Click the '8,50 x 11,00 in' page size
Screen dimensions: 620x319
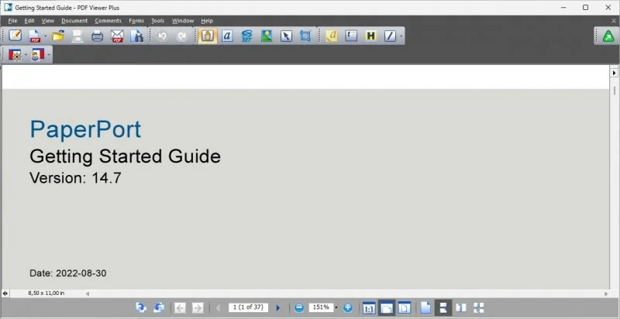click(46, 293)
